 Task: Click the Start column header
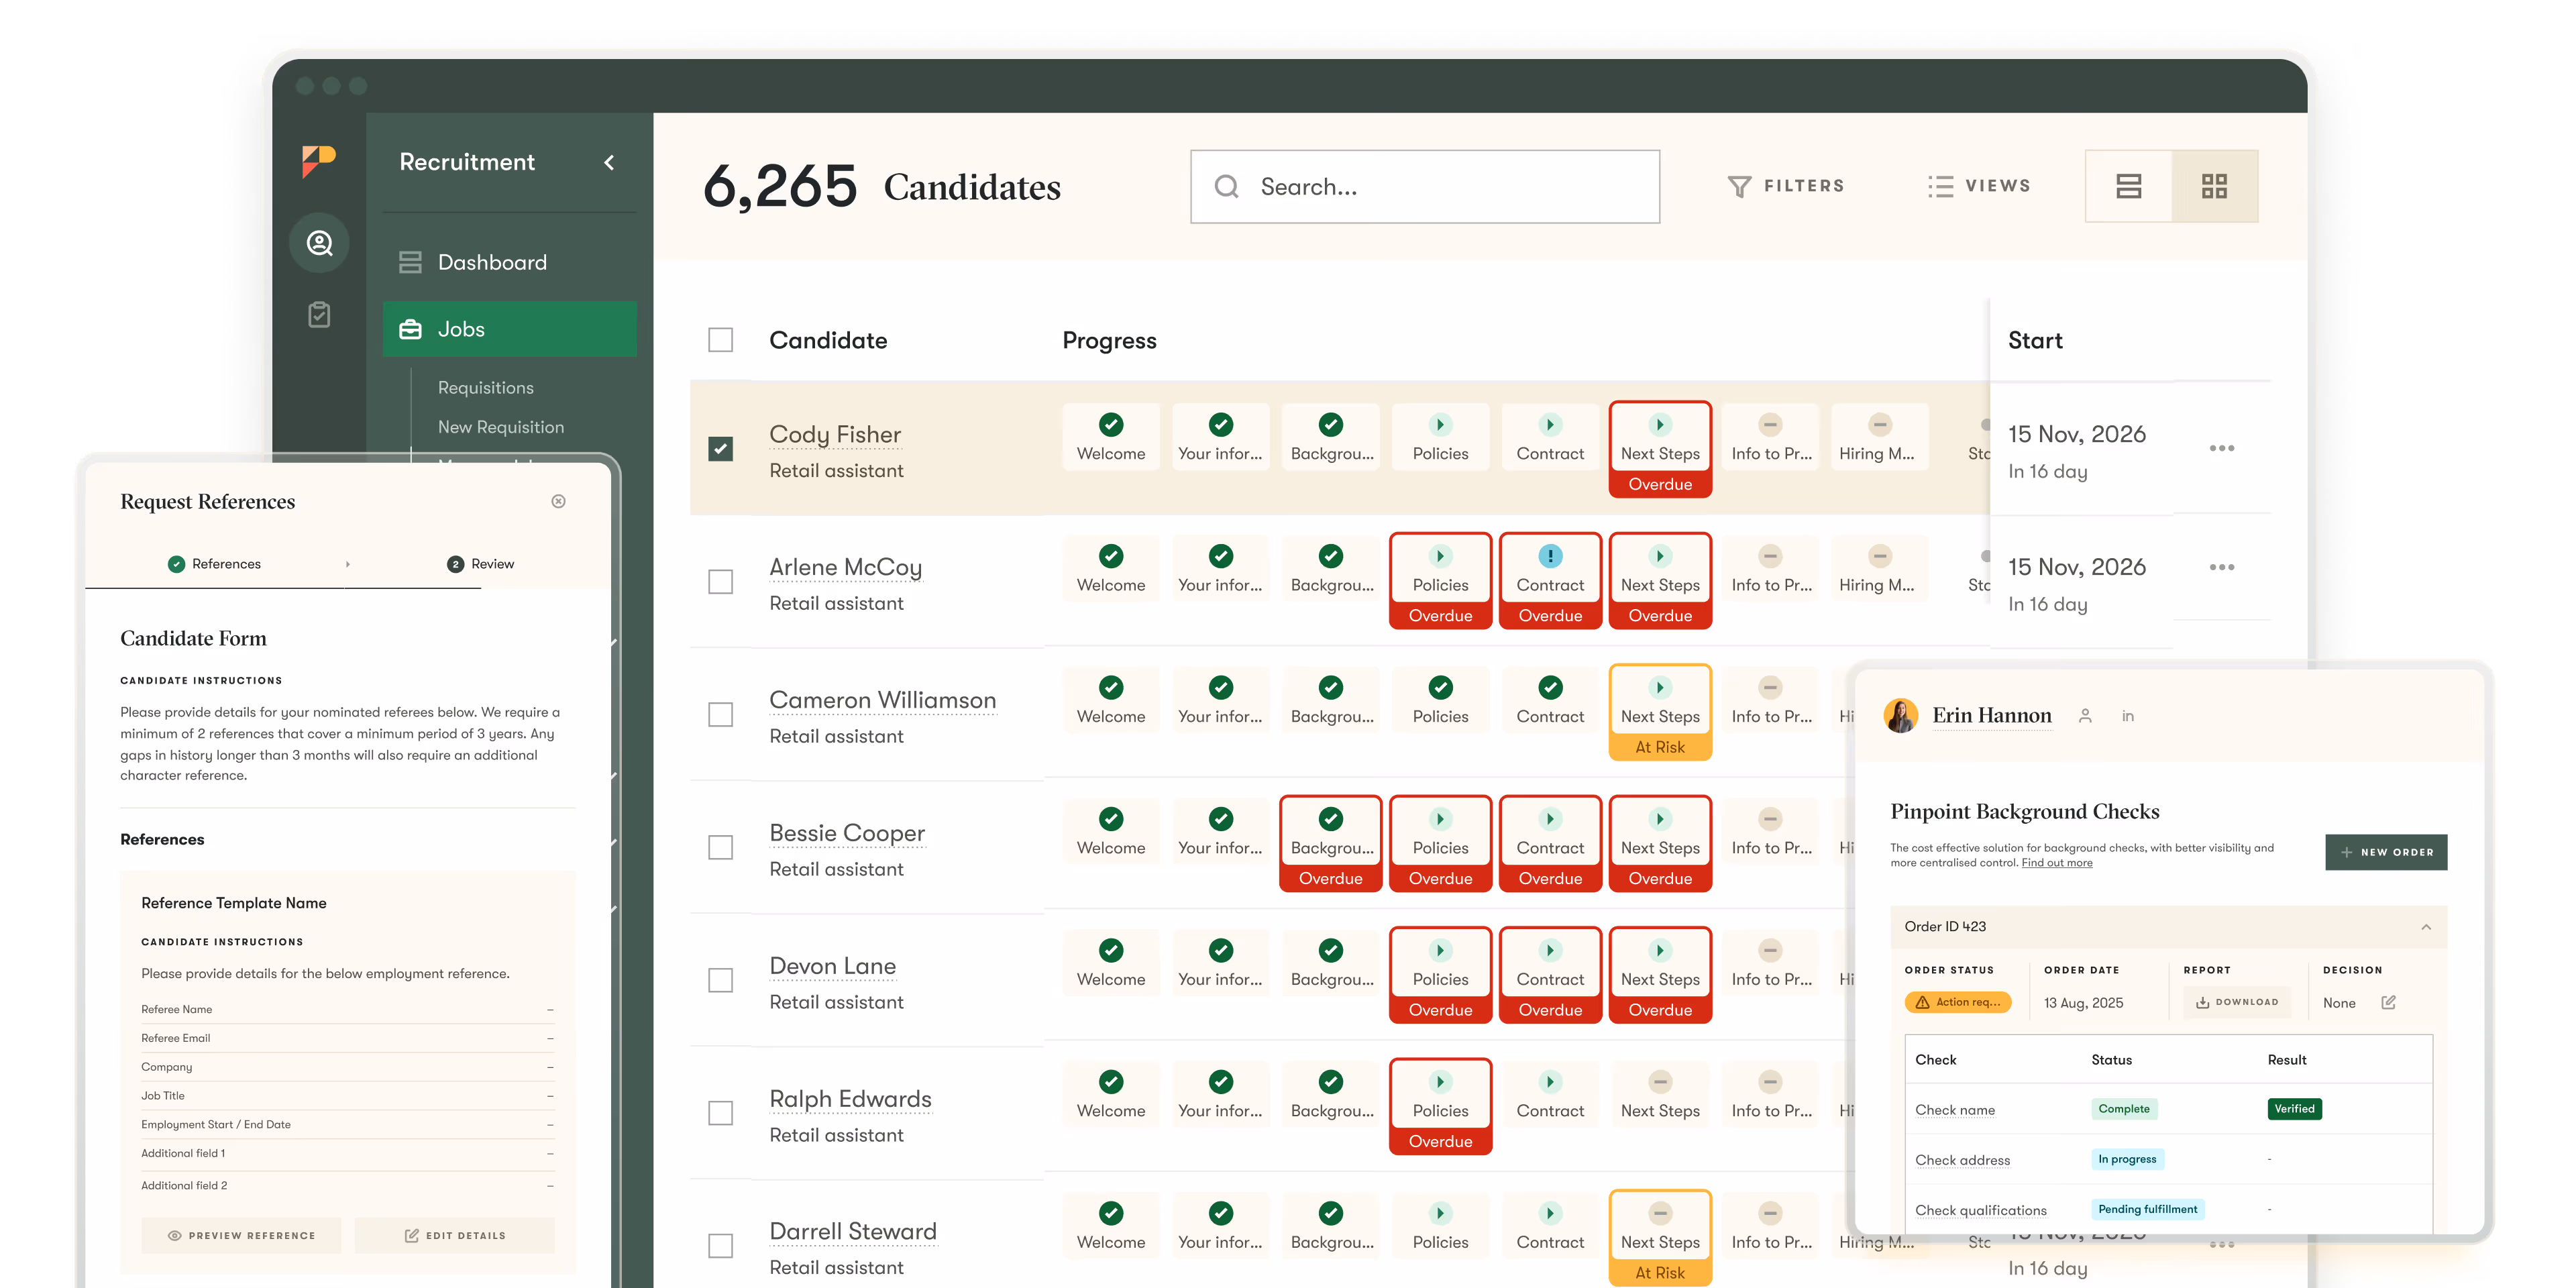pos(2035,340)
